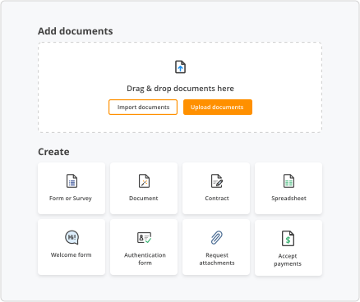Select the Form or Survey list icon
The image size is (360, 302).
coord(72,181)
